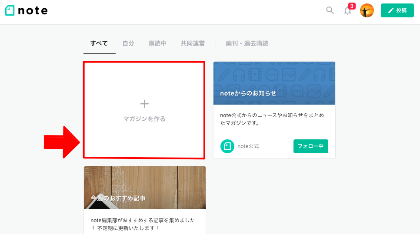Click the マガジンを作る label
Image resolution: width=420 pixels, height=234 pixels.
pyautogui.click(x=144, y=119)
